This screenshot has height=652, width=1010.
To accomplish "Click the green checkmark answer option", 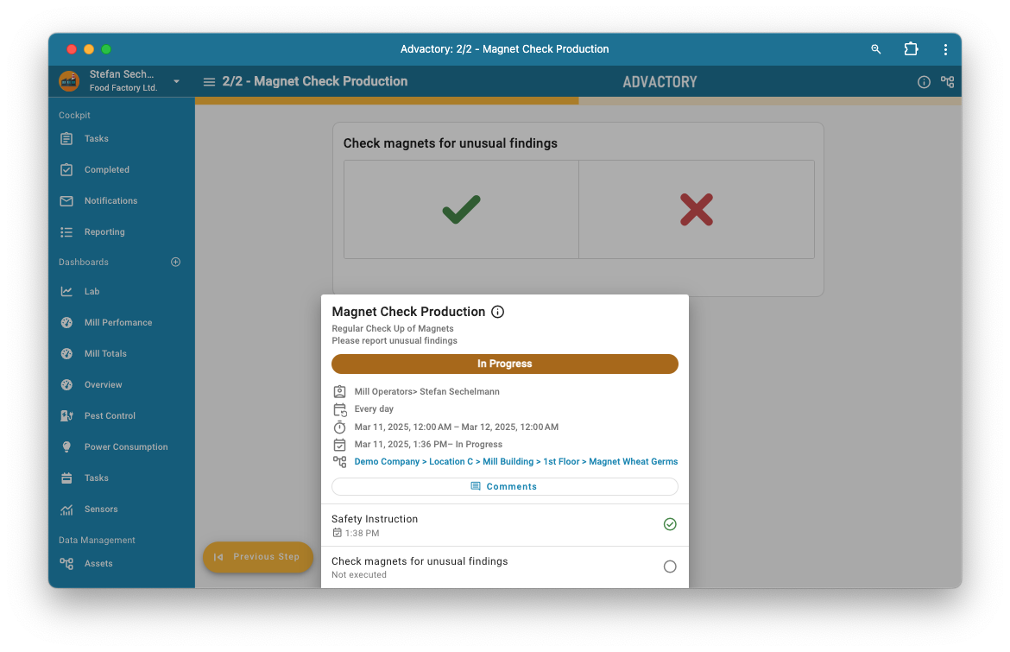I will point(461,209).
